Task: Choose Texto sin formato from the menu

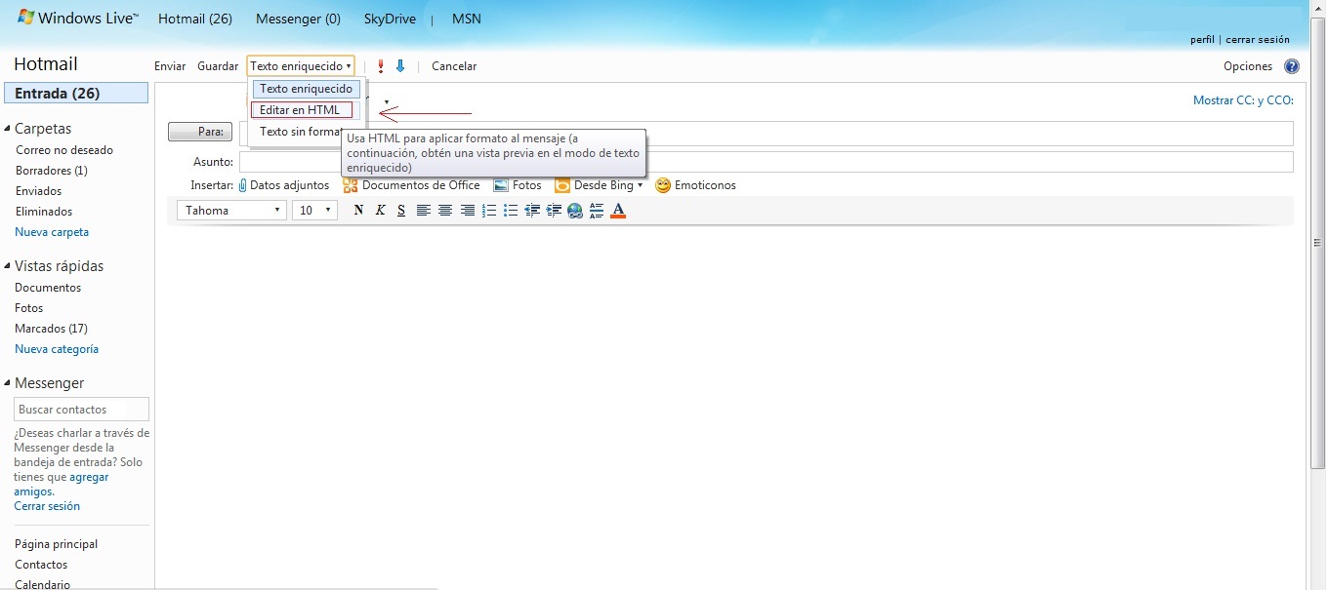Action: click(x=300, y=132)
